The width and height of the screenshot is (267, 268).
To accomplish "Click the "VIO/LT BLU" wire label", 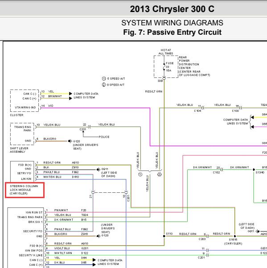I will coord(62,248).
